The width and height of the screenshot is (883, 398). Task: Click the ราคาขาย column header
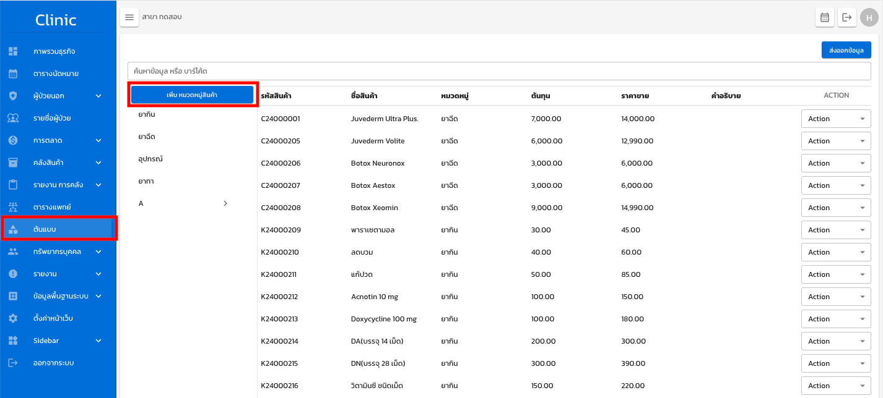[x=635, y=96]
